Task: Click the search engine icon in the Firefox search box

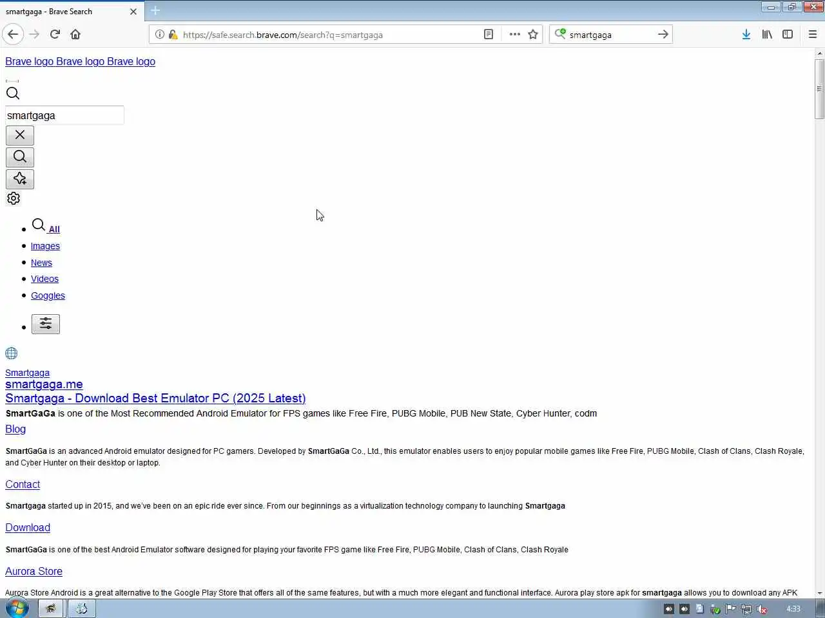Action: point(560,34)
